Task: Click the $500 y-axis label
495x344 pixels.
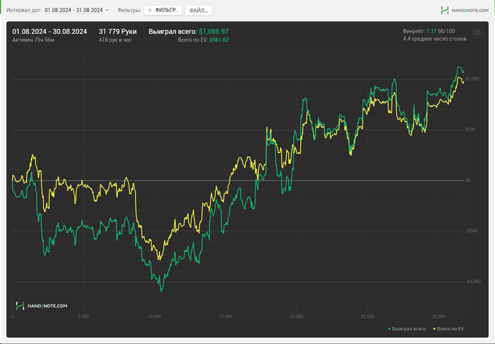Action: 470,130
